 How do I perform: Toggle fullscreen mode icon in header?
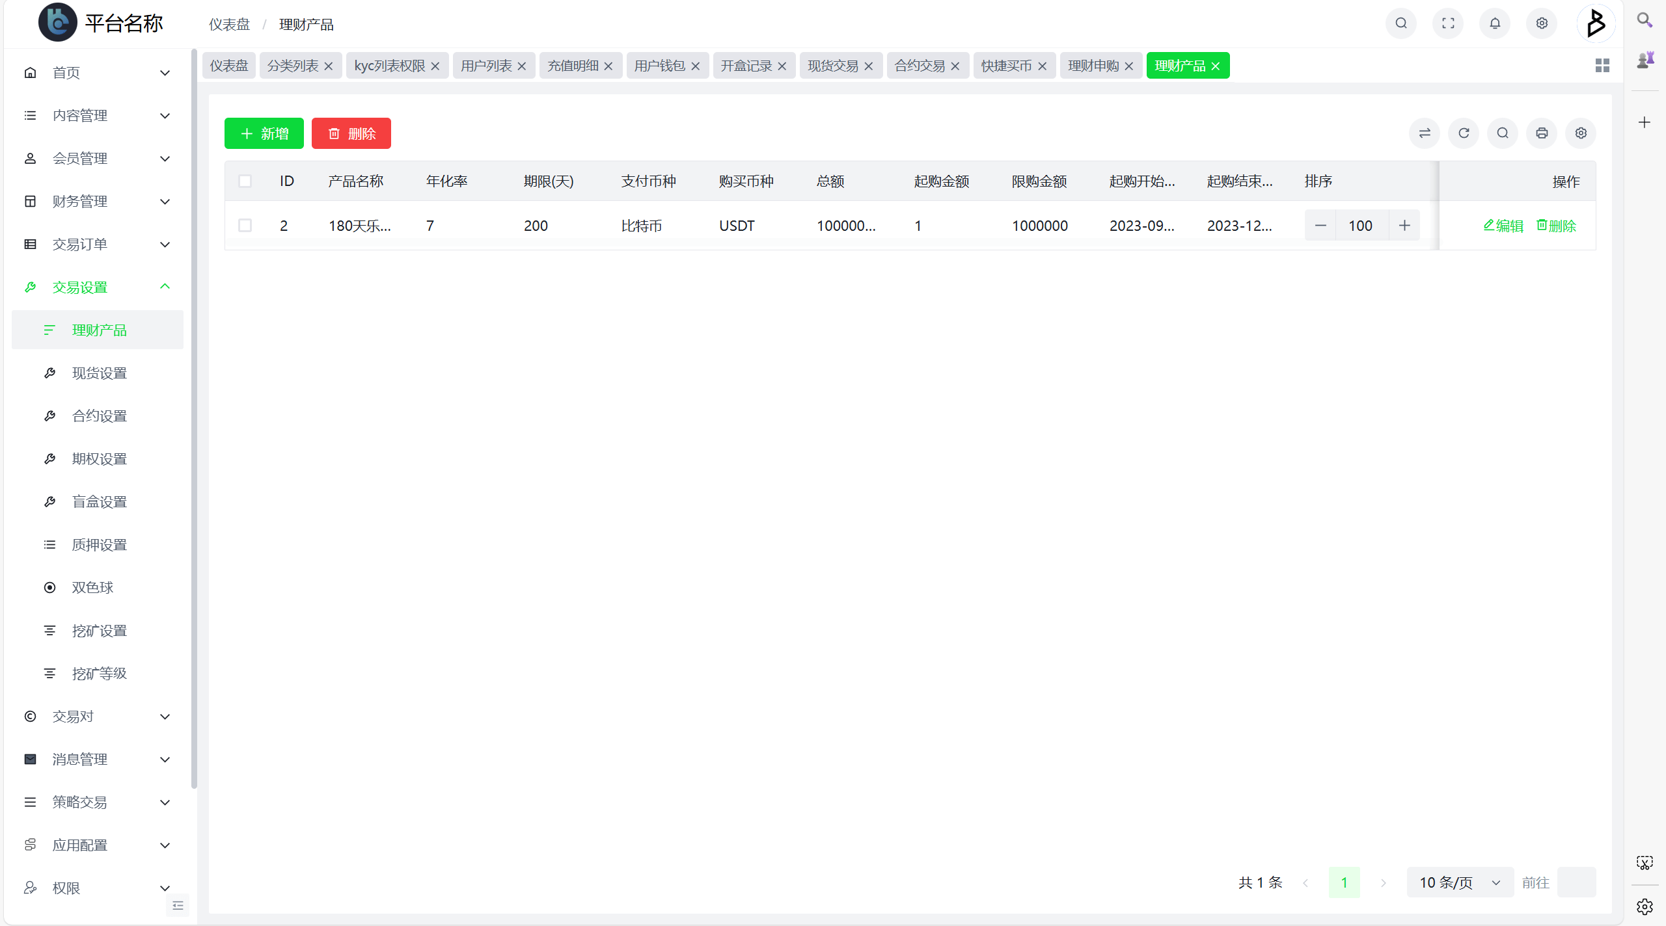click(x=1448, y=23)
